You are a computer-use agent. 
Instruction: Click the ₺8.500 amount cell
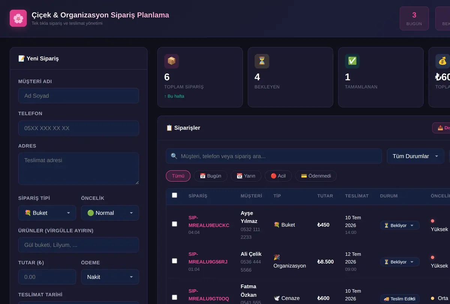tap(325, 262)
